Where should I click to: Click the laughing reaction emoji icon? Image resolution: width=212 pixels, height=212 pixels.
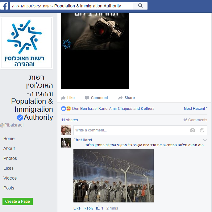click(69, 109)
